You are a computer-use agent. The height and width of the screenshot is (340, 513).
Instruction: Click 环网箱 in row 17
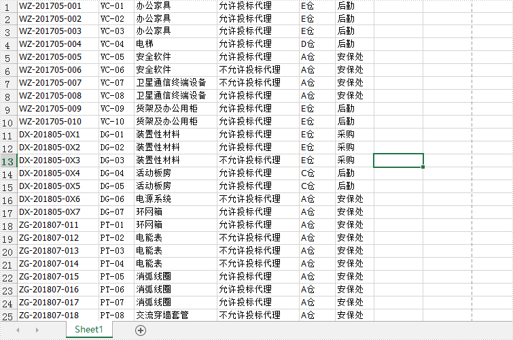pyautogui.click(x=175, y=212)
